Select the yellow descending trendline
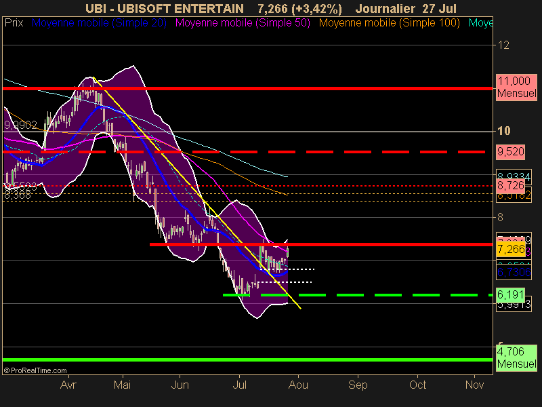Image resolution: width=542 pixels, height=407 pixels. [x=197, y=193]
